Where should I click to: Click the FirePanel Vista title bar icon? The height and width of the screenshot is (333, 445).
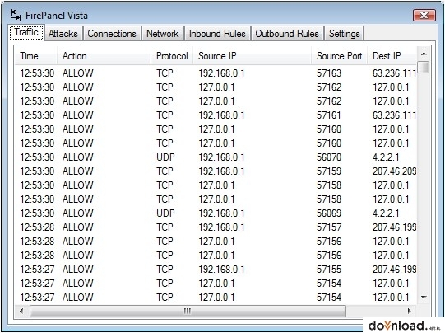16,15
